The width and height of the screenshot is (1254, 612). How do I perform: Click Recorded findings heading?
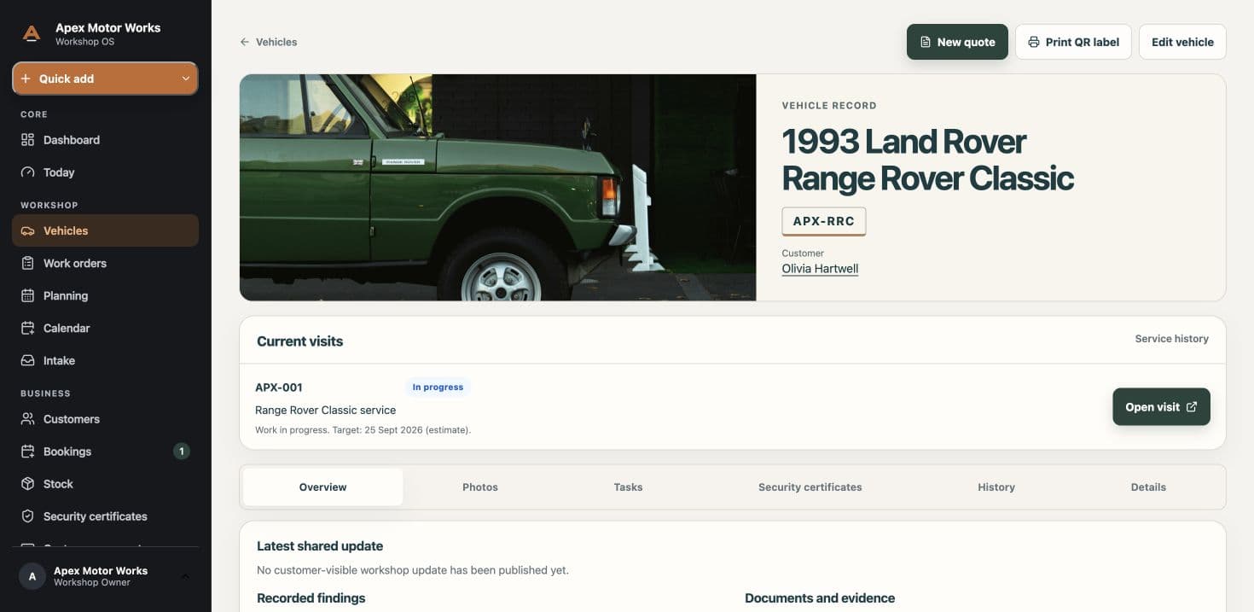click(x=311, y=598)
